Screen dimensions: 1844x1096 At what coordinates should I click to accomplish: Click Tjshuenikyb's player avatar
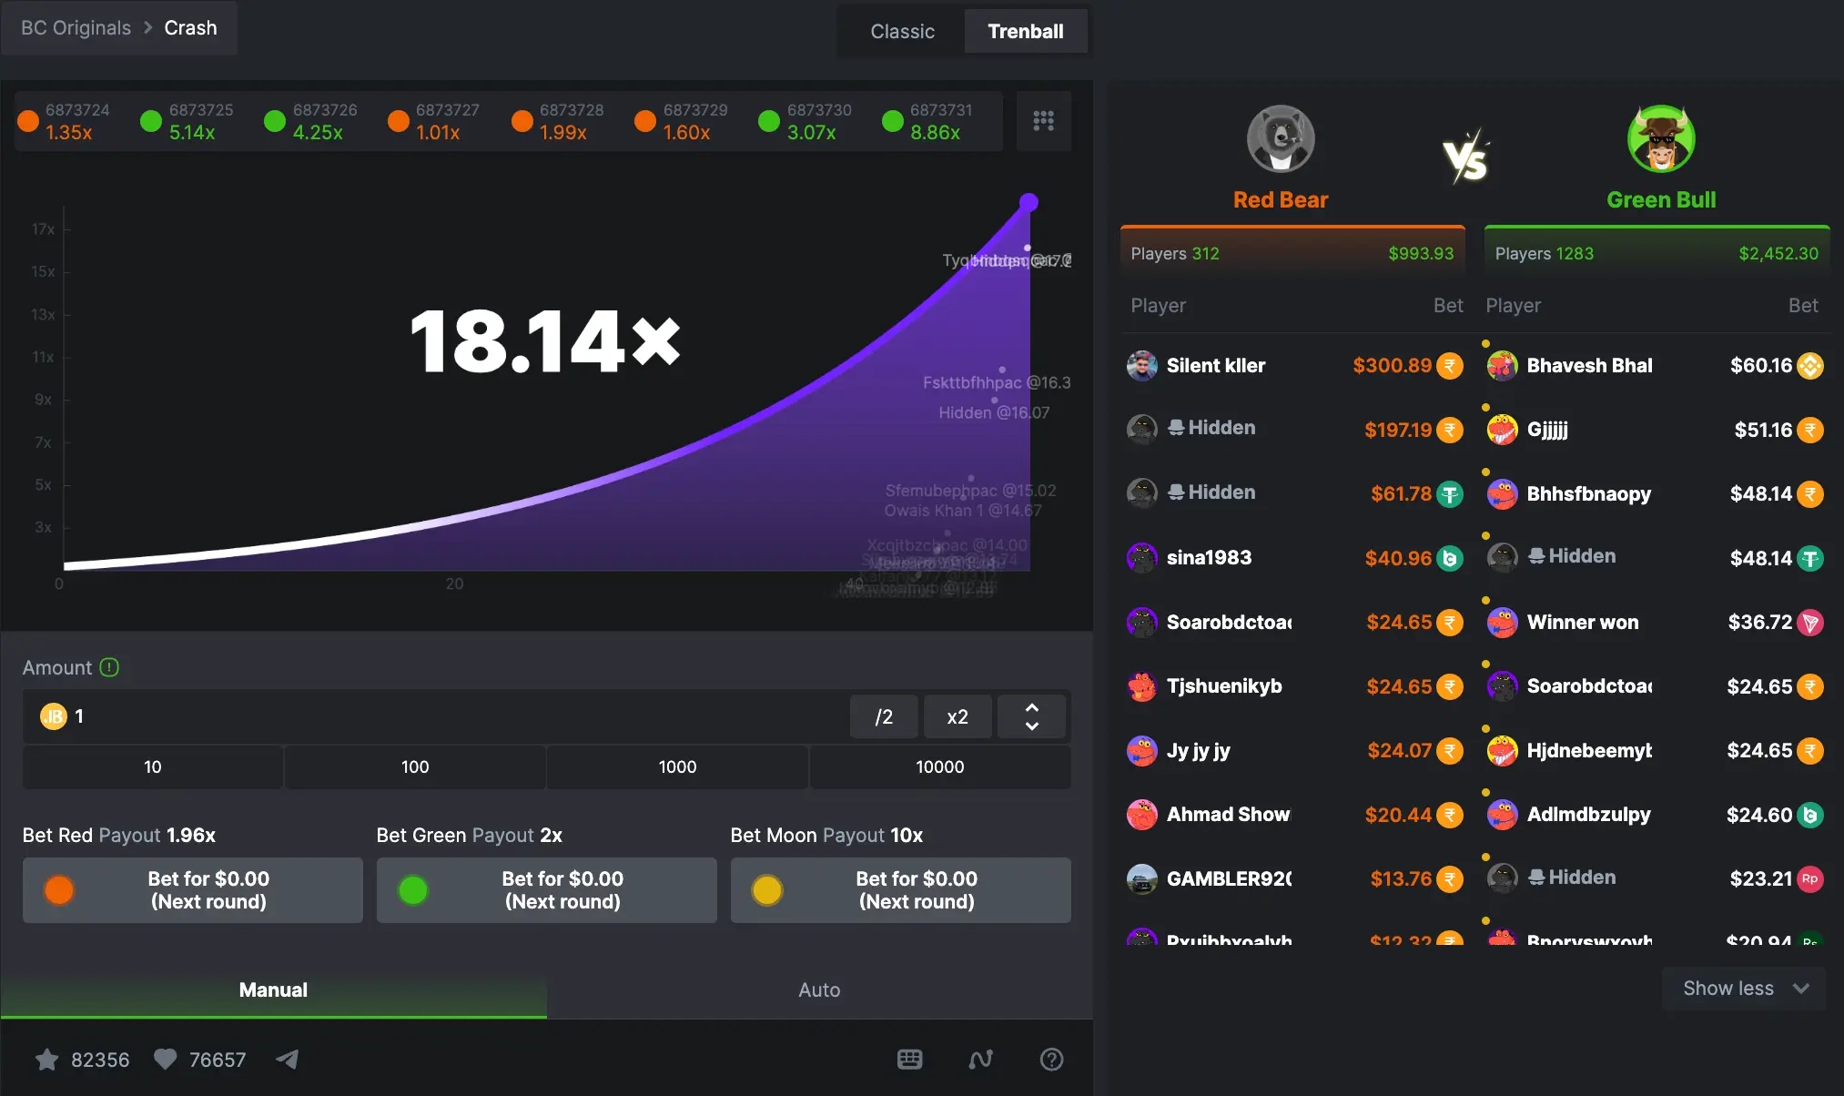[1141, 686]
